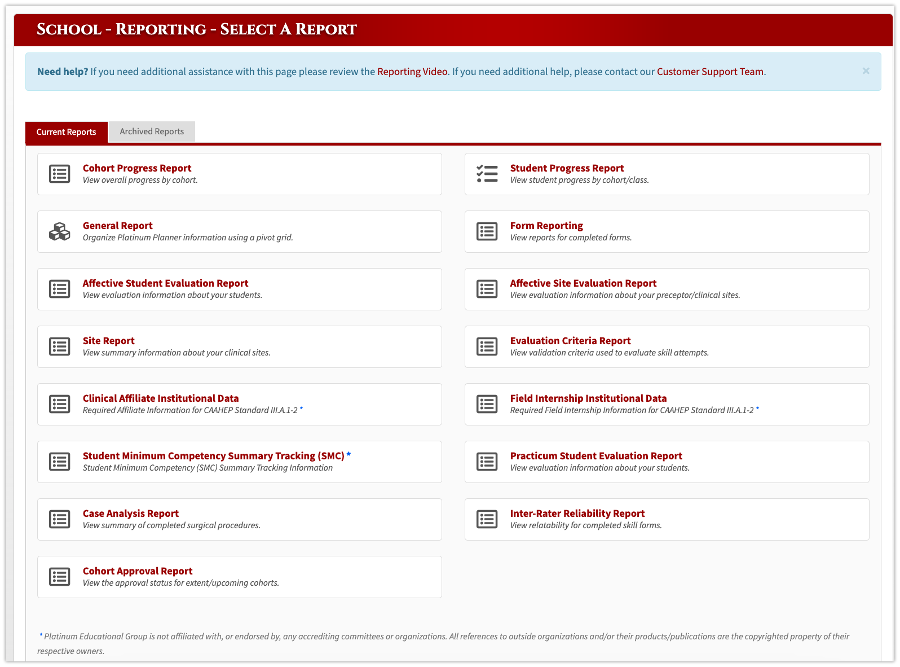Screen dimensions: 900x667
Task: Click the Student Progress Report checklist icon
Action: click(487, 174)
